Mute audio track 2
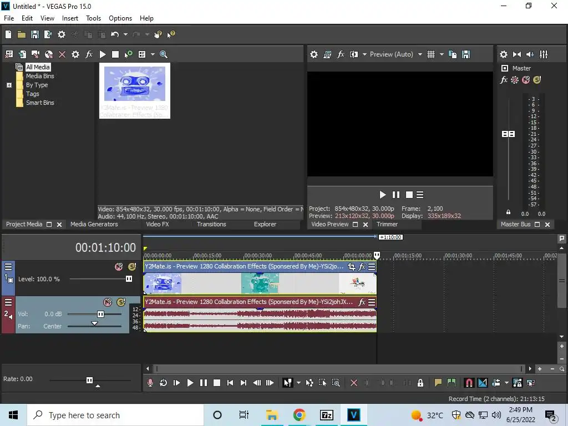Viewport: 568px width, 426px height. click(x=108, y=302)
